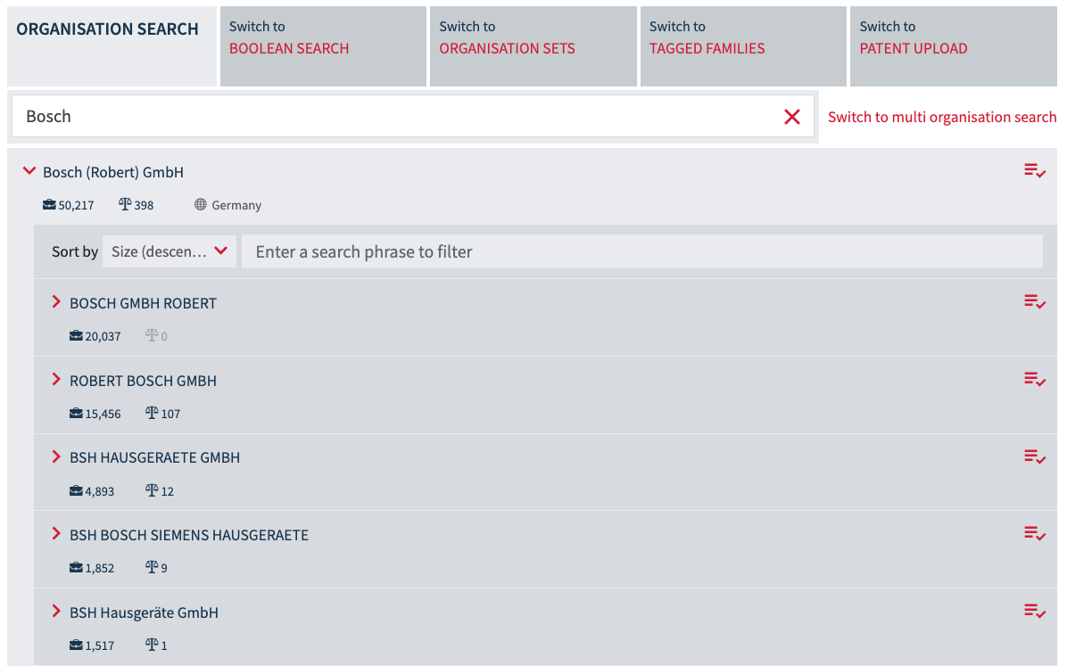Click the filter search phrase field
1067x666 pixels.
point(641,251)
